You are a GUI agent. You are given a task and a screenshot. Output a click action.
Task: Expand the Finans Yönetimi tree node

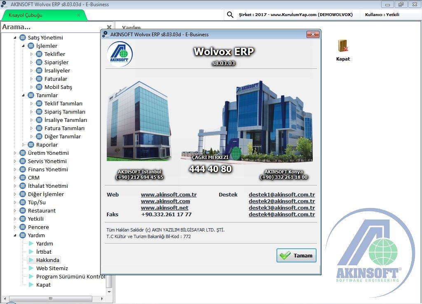15,169
